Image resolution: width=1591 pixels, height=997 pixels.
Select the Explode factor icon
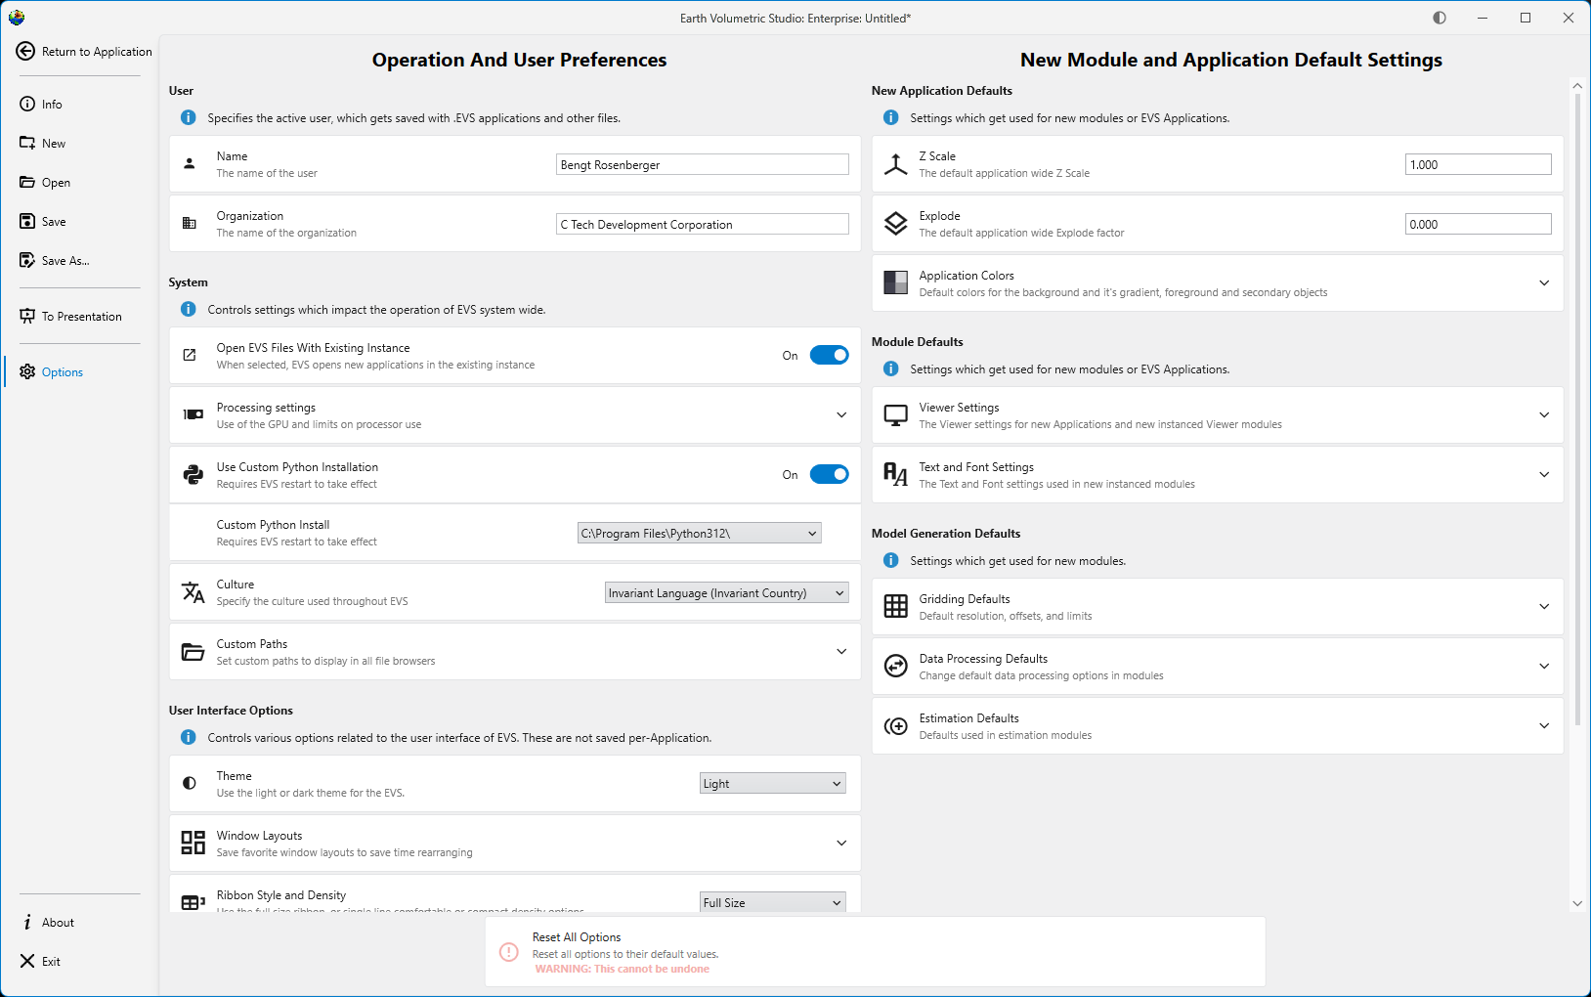coord(895,223)
